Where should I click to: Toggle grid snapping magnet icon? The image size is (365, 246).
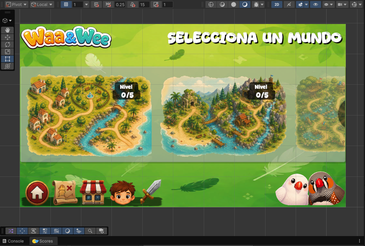pos(96,4)
